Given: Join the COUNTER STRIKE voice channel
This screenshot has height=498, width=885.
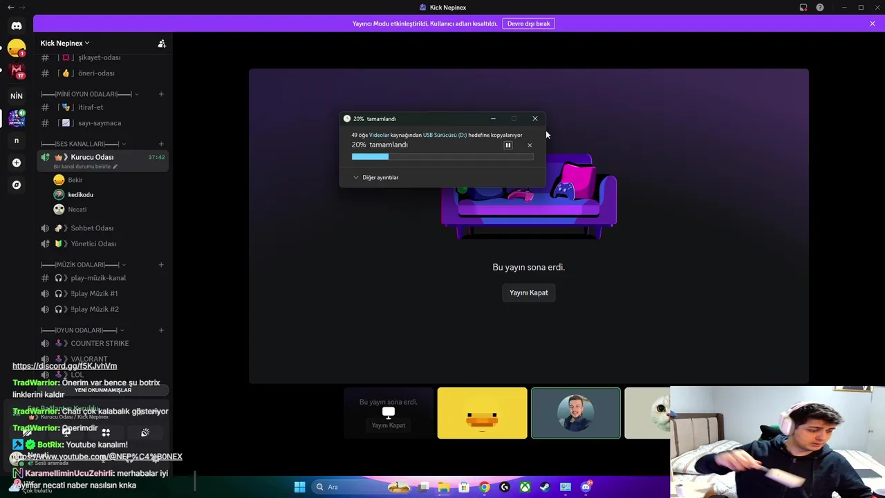Looking at the screenshot, I should [x=102, y=343].
